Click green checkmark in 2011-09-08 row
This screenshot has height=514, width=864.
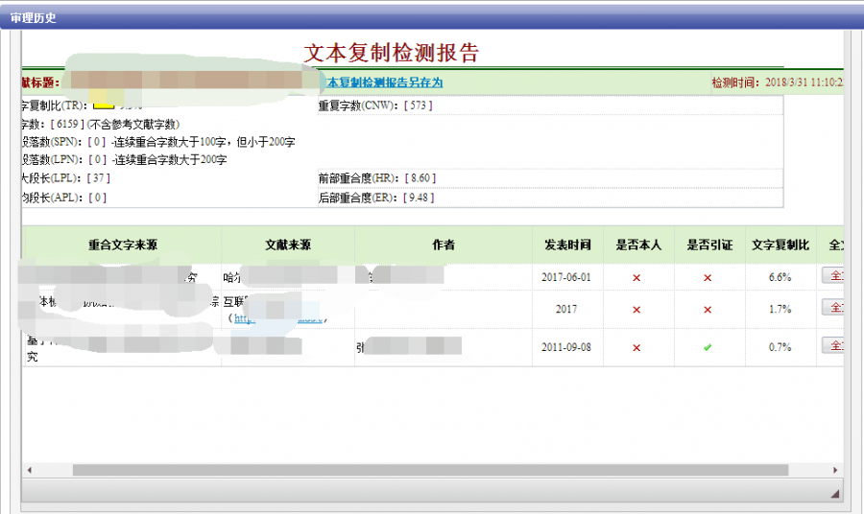pyautogui.click(x=708, y=347)
